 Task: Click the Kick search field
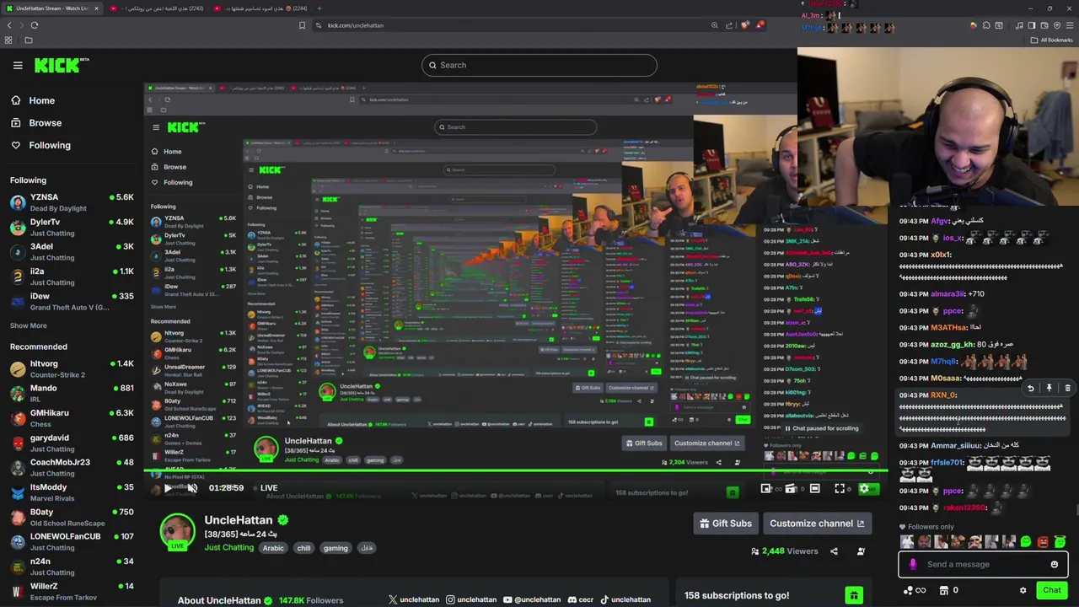[x=539, y=65]
